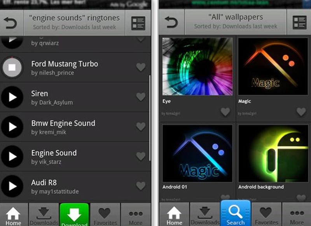Favorite the Magic wallpaper
This screenshot has width=311, height=226.
pyautogui.click(x=301, y=112)
